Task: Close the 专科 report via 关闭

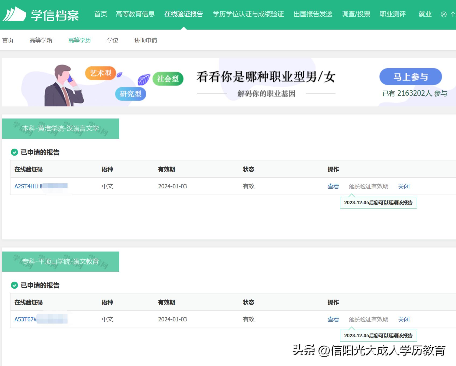Action: point(404,319)
